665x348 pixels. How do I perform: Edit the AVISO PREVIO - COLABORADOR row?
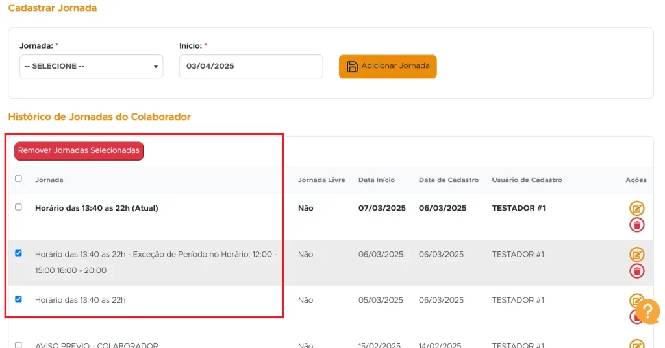636,345
